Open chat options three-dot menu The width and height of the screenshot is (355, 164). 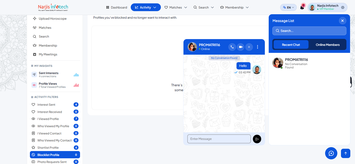(x=258, y=47)
